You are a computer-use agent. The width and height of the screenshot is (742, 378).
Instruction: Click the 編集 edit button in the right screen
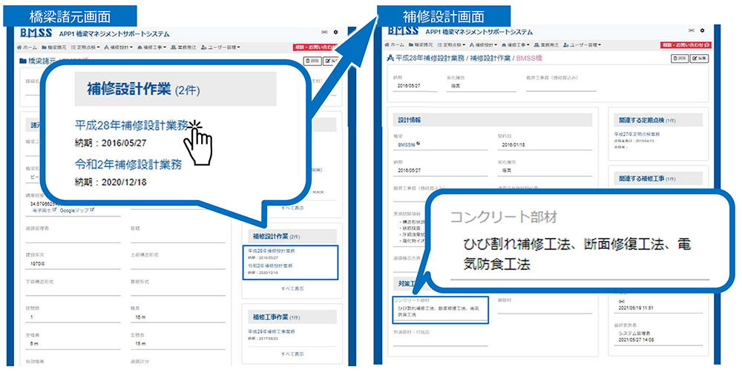pos(701,58)
